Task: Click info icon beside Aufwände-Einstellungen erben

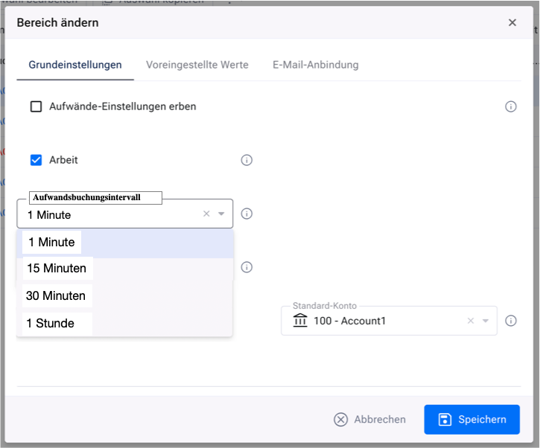Action: pyautogui.click(x=511, y=106)
